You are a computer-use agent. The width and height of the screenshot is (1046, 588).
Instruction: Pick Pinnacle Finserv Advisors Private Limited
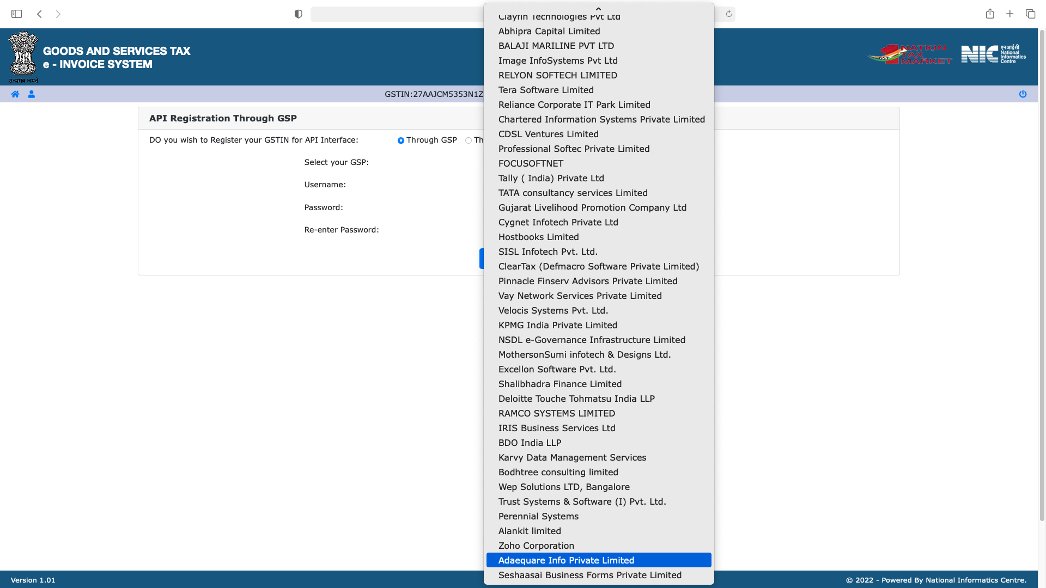coord(599,281)
